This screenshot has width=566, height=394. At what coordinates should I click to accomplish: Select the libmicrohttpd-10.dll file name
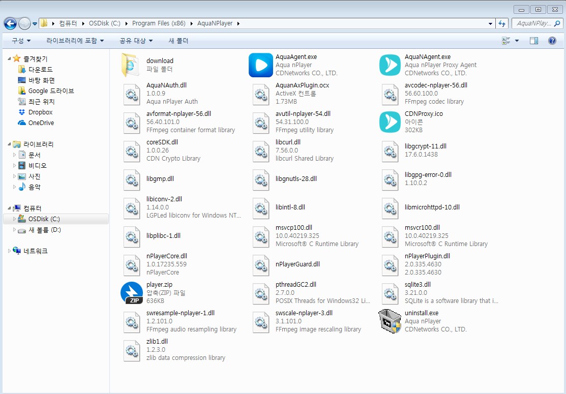(x=432, y=207)
